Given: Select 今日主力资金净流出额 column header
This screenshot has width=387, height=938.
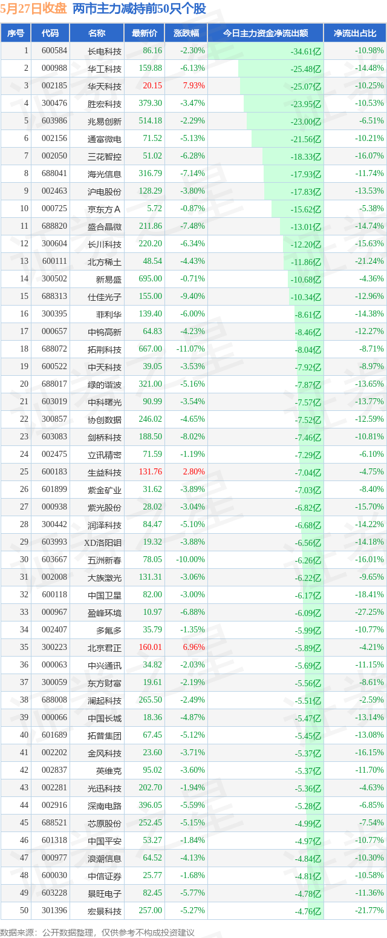Looking at the screenshot, I should 265,33.
